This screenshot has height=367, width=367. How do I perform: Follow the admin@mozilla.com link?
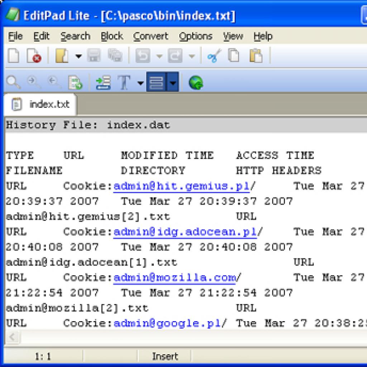(x=175, y=278)
